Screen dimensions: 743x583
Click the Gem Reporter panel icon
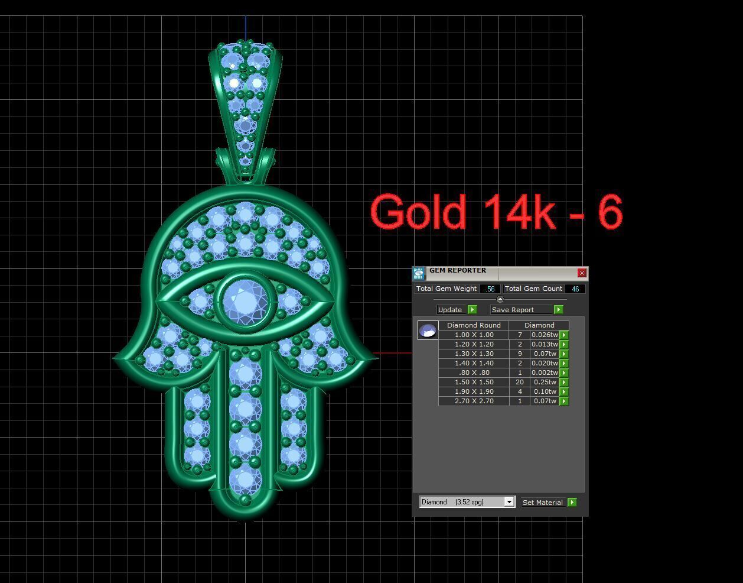419,273
